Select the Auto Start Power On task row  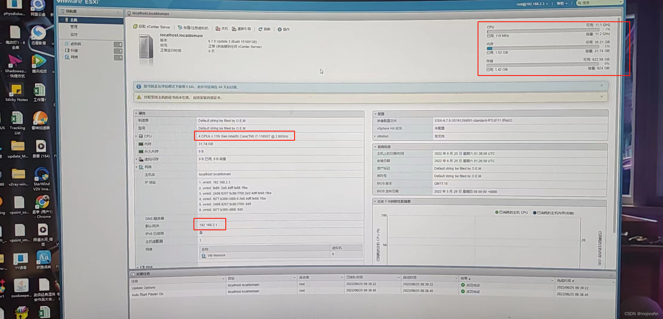pos(372,293)
